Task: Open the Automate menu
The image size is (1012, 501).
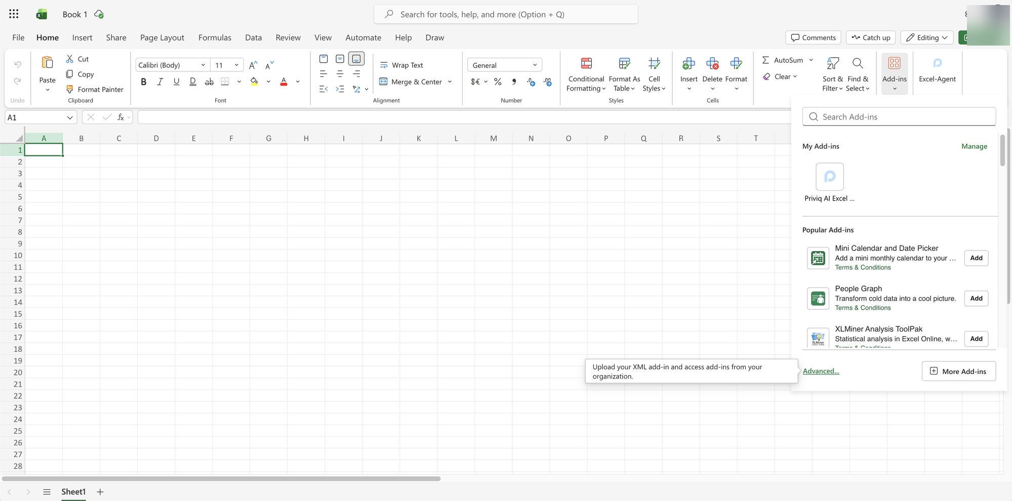Action: tap(363, 37)
